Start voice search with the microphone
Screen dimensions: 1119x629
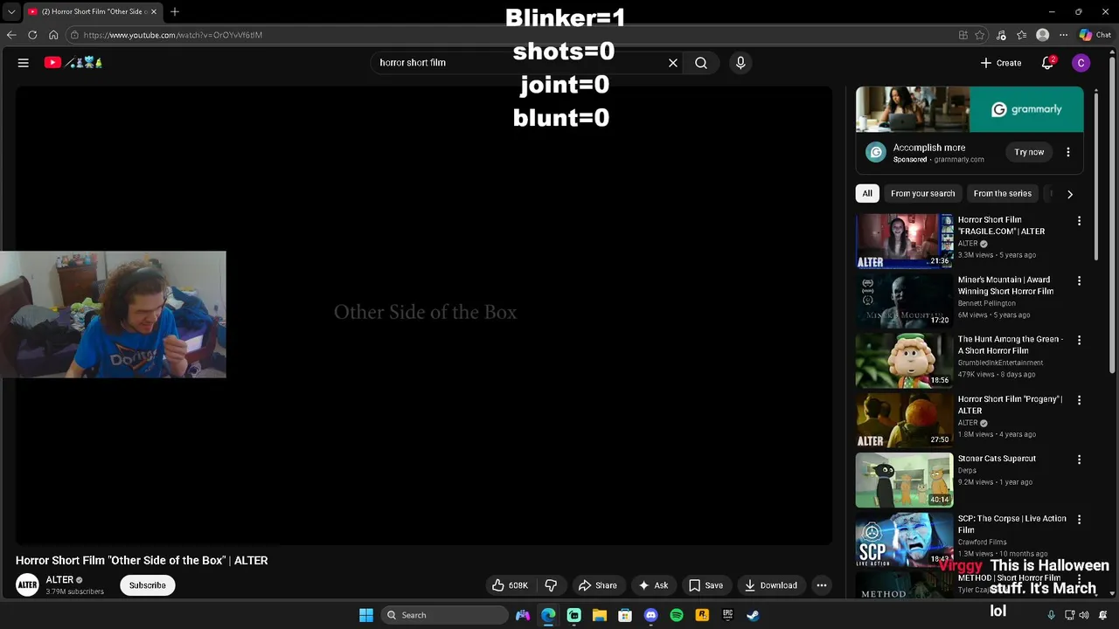[x=740, y=63]
